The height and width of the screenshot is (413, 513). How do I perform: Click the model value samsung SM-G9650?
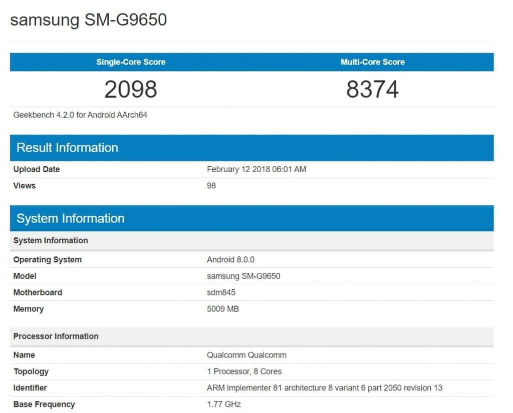click(243, 276)
